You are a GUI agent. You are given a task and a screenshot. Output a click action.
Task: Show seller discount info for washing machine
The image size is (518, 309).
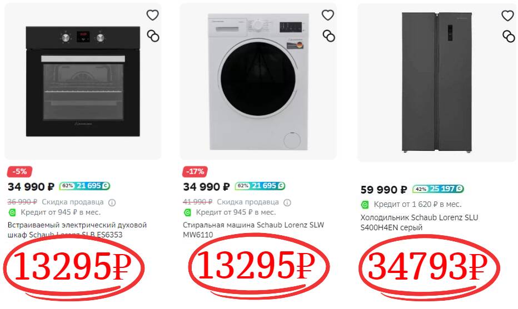(x=287, y=202)
